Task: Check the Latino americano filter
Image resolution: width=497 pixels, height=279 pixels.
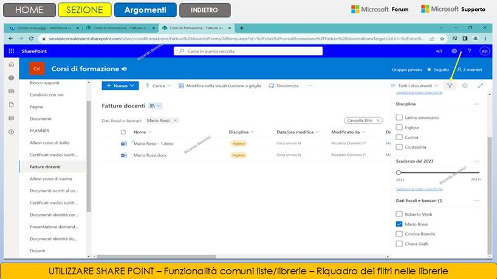Action: point(399,117)
